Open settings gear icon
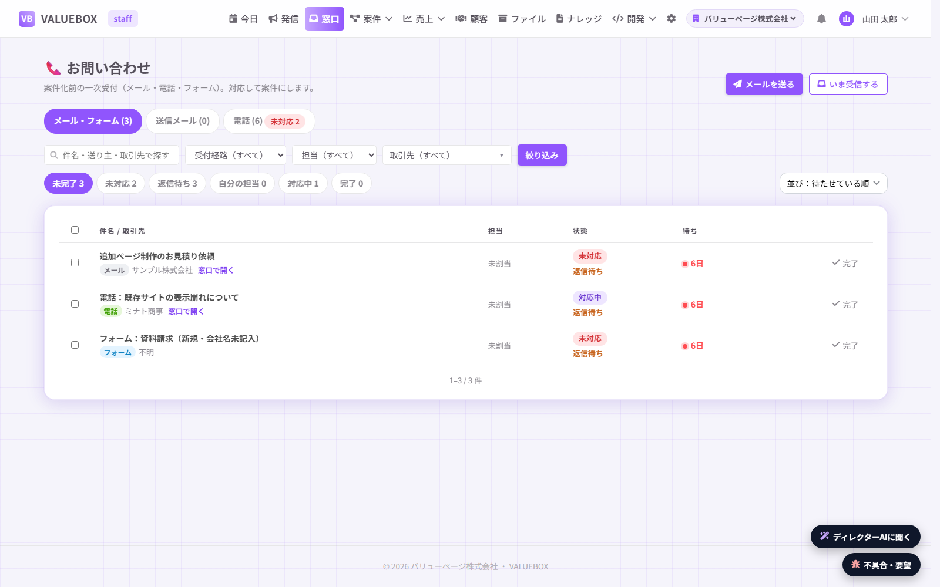The height and width of the screenshot is (587, 940). click(672, 19)
